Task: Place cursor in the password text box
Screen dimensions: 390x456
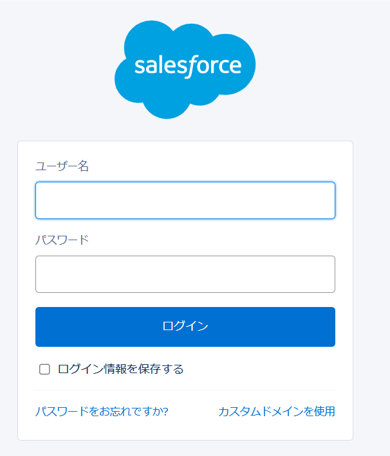Action: coord(185,274)
